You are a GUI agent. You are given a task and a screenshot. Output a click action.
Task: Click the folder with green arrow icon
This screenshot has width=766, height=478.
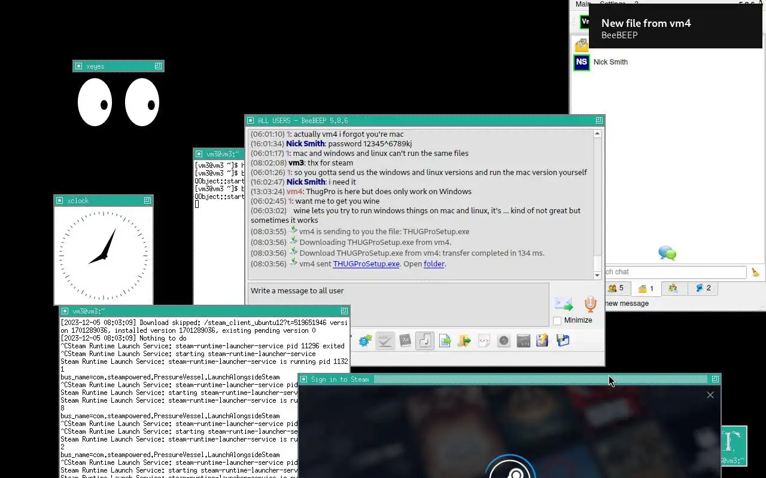pyautogui.click(x=464, y=341)
